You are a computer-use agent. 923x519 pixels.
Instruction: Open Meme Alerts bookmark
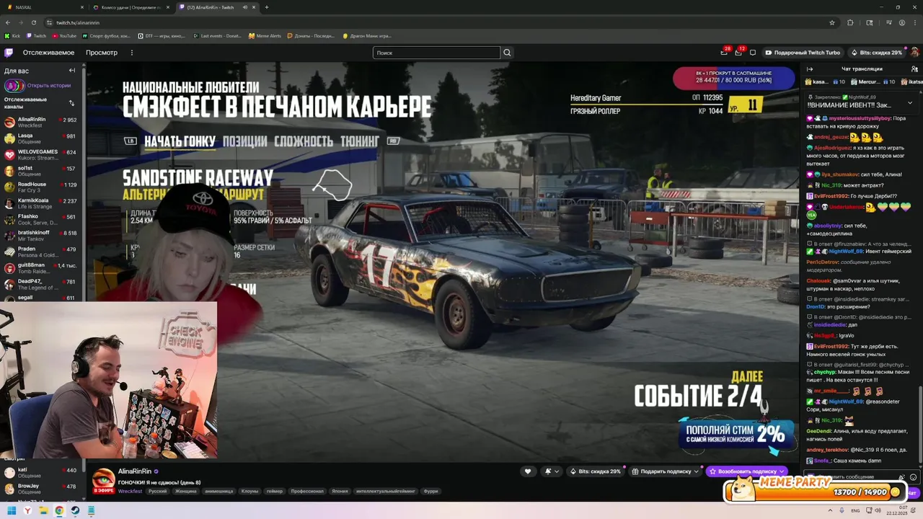click(x=265, y=36)
